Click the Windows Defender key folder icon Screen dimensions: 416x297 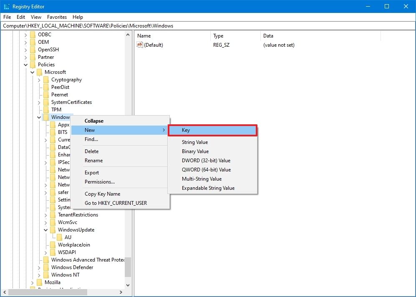(46, 267)
